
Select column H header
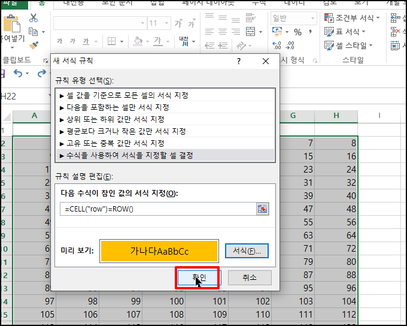pos(336,116)
